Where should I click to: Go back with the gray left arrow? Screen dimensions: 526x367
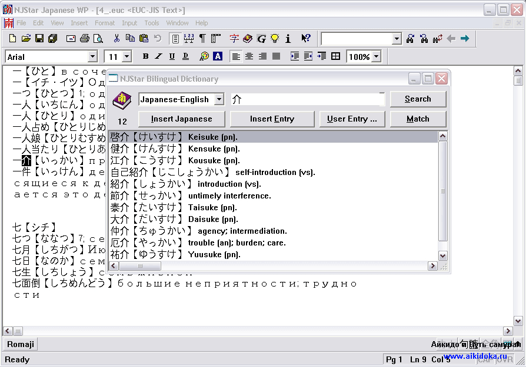(451, 39)
